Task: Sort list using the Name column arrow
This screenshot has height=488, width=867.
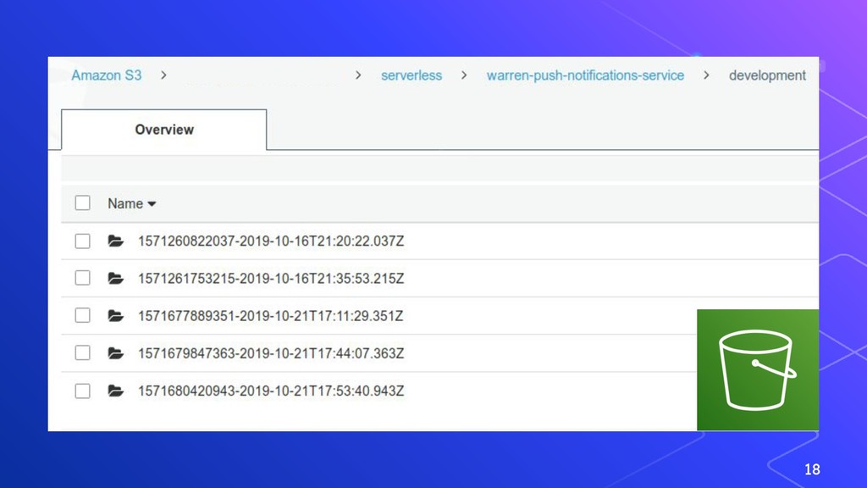Action: (152, 204)
